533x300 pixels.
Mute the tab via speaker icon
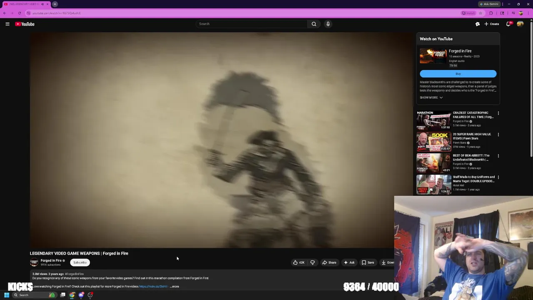tap(42, 4)
